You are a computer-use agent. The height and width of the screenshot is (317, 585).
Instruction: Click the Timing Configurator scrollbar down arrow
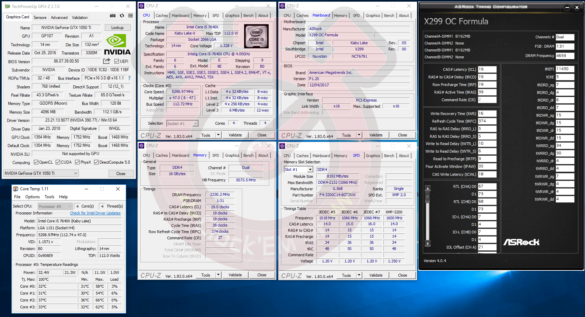(x=428, y=244)
